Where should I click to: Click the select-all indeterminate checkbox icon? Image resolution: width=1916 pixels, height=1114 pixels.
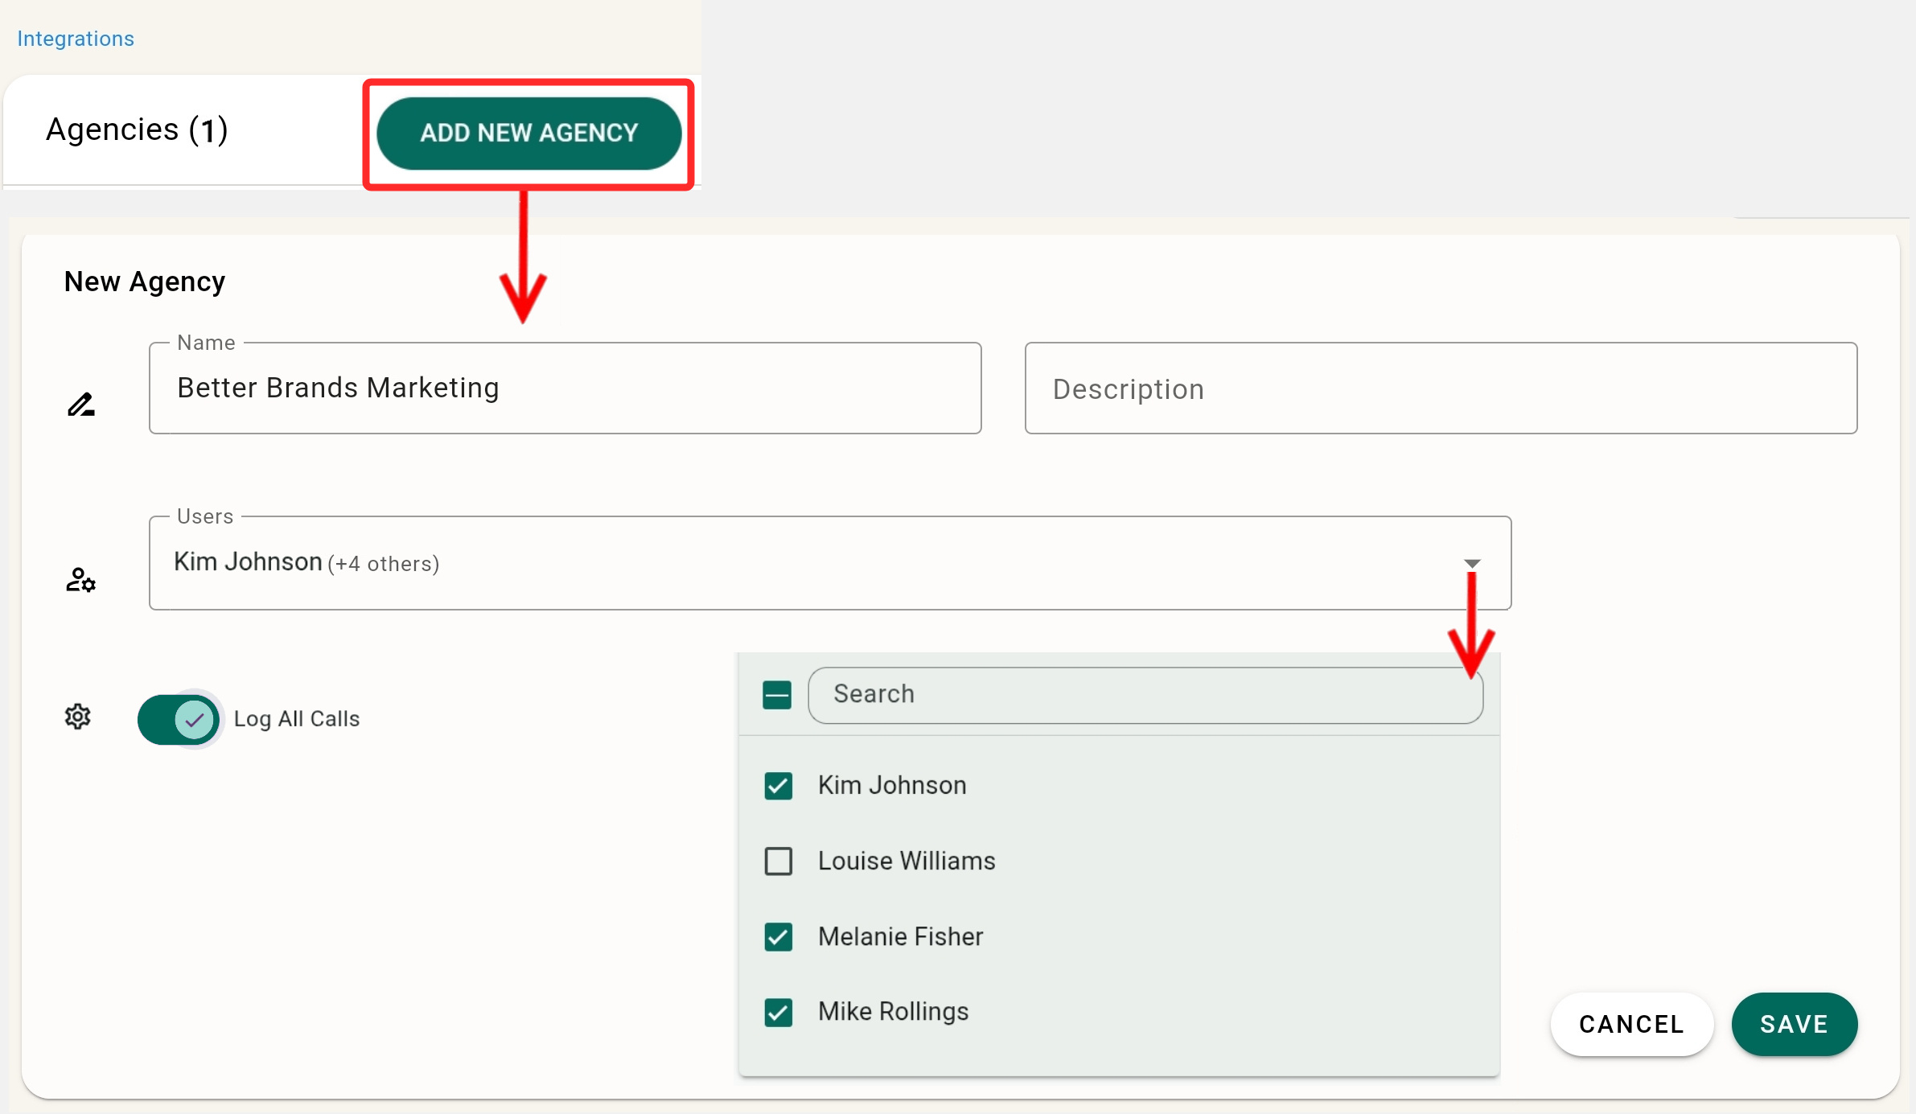click(777, 695)
